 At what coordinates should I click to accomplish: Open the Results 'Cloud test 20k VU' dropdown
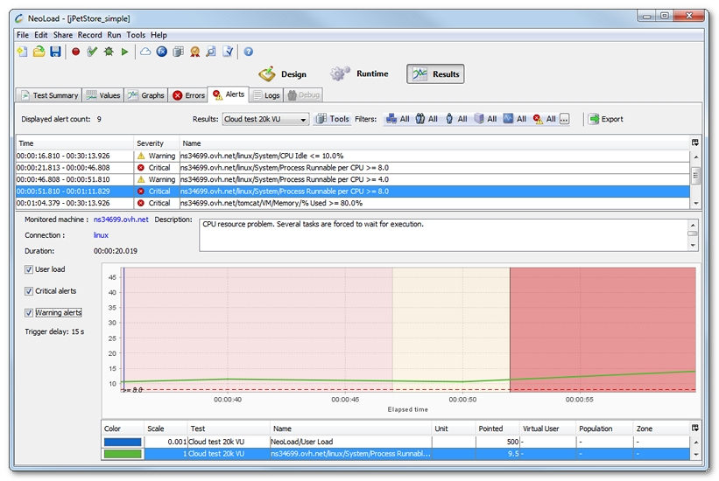(x=264, y=119)
